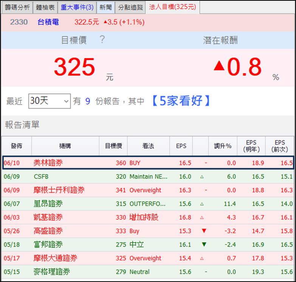Sort by the 機構 column header

tap(65, 146)
